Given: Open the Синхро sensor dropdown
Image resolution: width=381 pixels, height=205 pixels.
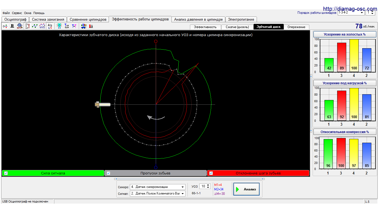Looking at the screenshot, I should (x=158, y=187).
